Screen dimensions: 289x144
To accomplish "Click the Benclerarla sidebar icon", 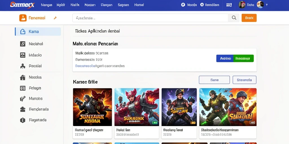I will coord(23,109).
